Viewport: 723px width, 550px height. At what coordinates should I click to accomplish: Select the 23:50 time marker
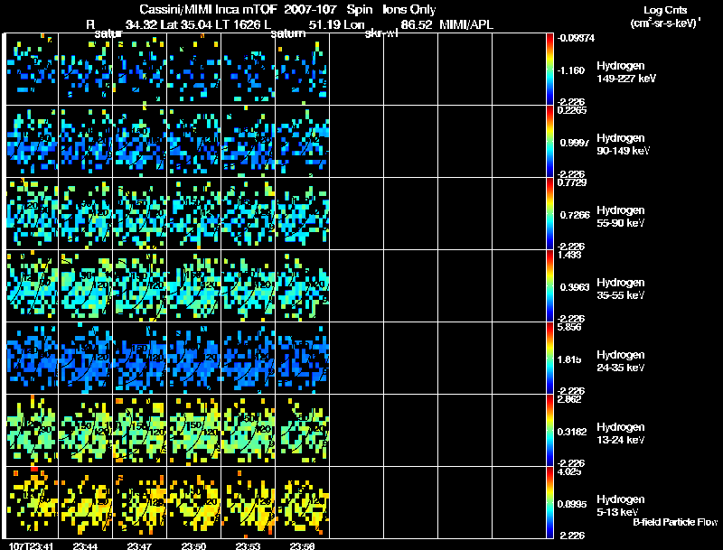(x=195, y=545)
